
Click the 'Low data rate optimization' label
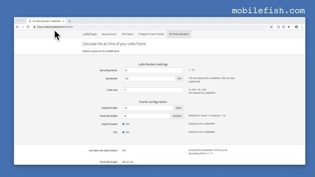pos(103,150)
